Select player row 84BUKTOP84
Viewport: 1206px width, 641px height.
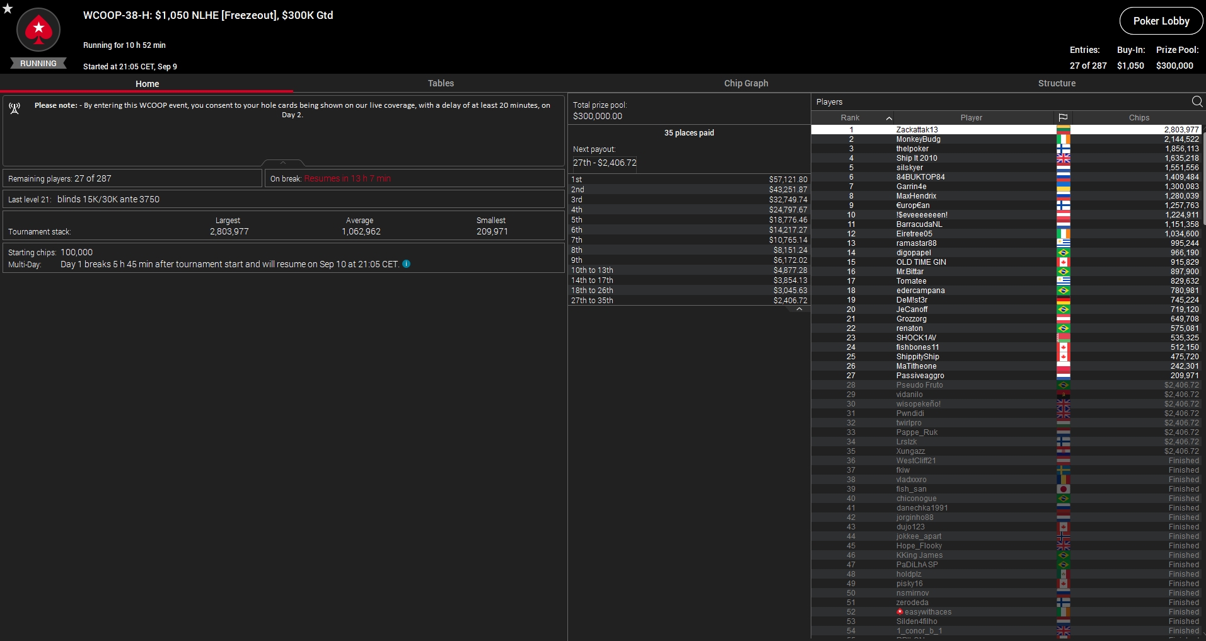[1006, 177]
